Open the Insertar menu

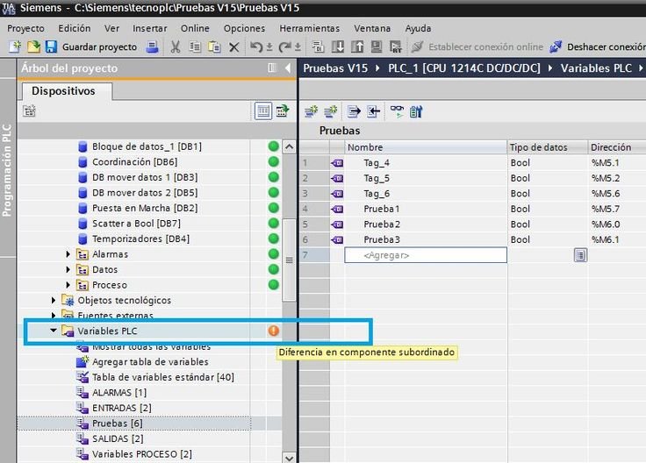pyautogui.click(x=150, y=28)
